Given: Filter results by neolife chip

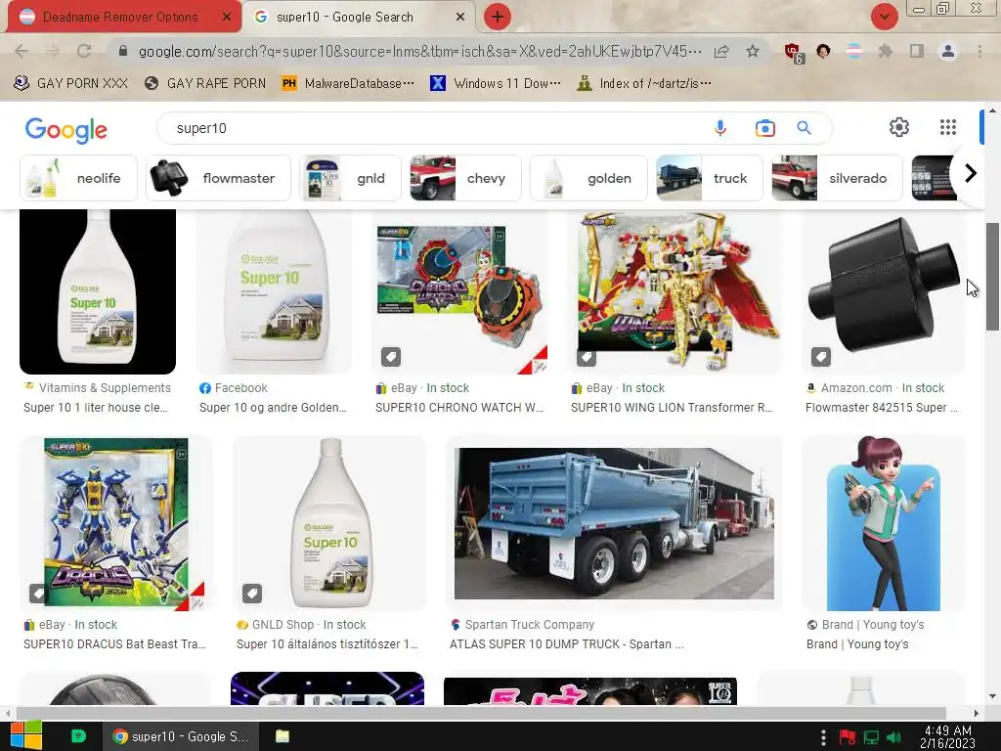Looking at the screenshot, I should pos(78,178).
